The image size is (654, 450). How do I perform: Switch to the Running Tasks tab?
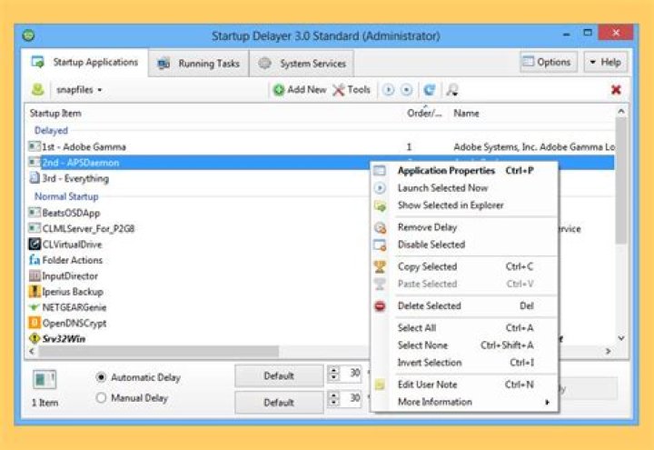(199, 64)
